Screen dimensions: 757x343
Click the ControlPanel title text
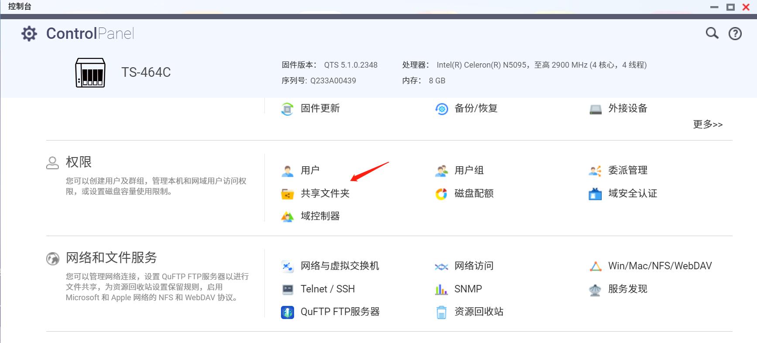coord(90,34)
